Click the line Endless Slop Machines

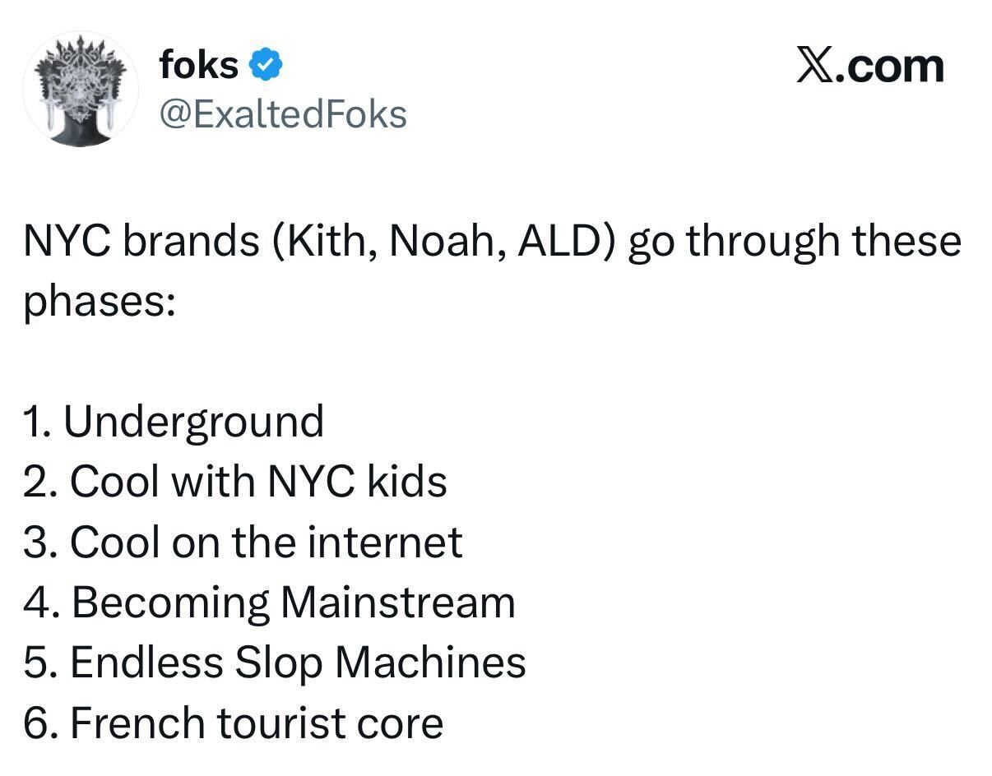click(275, 664)
